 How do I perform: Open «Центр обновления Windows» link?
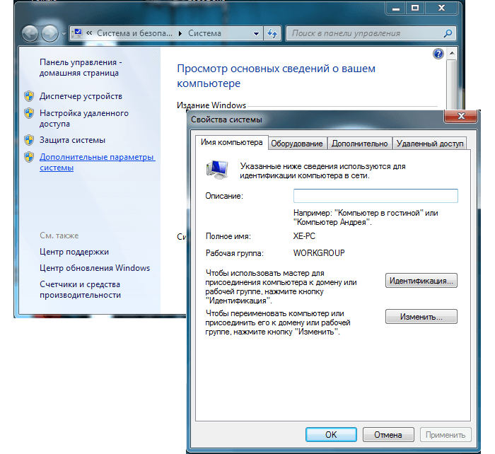95,268
